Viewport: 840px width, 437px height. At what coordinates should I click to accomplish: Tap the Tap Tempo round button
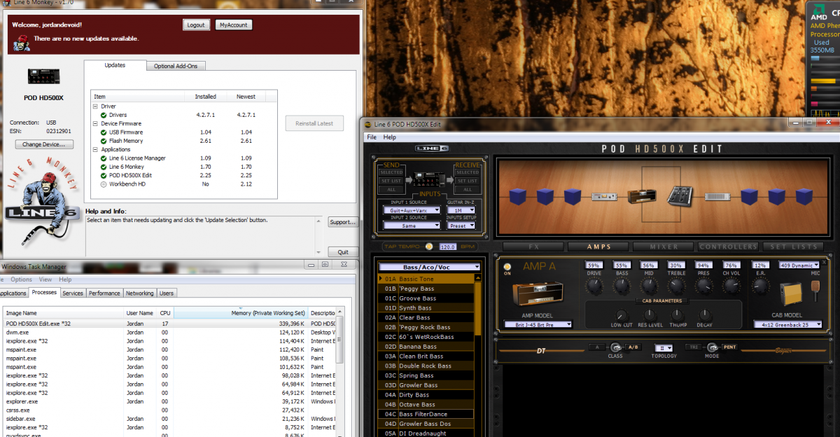point(429,247)
